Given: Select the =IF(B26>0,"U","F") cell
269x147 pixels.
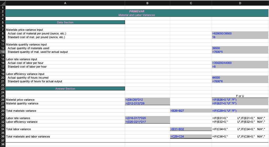Looking at the screenshot, I should coord(240,100).
